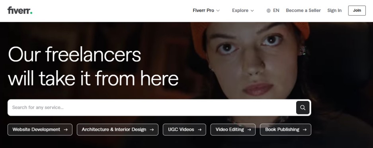Click the globe language icon
Screen dimensions: 373x148
click(269, 10)
